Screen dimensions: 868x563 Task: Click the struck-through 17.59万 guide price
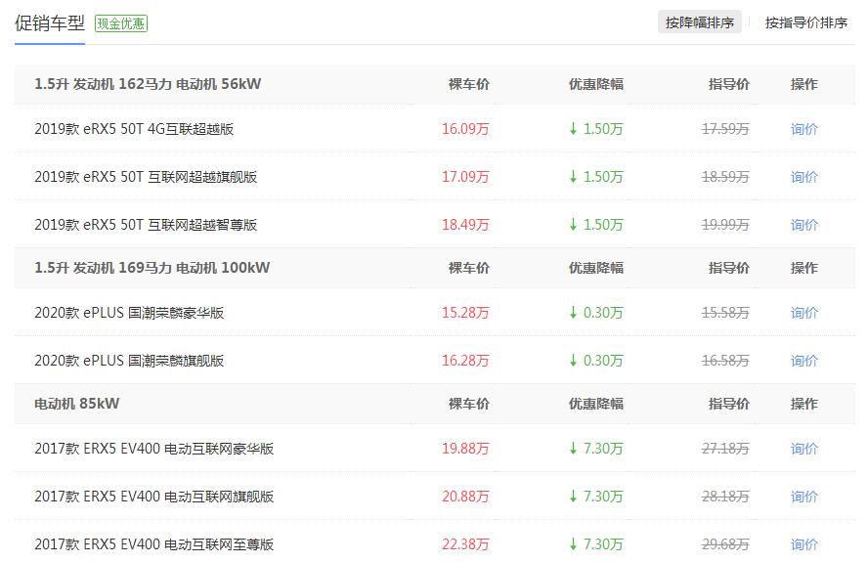pos(725,129)
